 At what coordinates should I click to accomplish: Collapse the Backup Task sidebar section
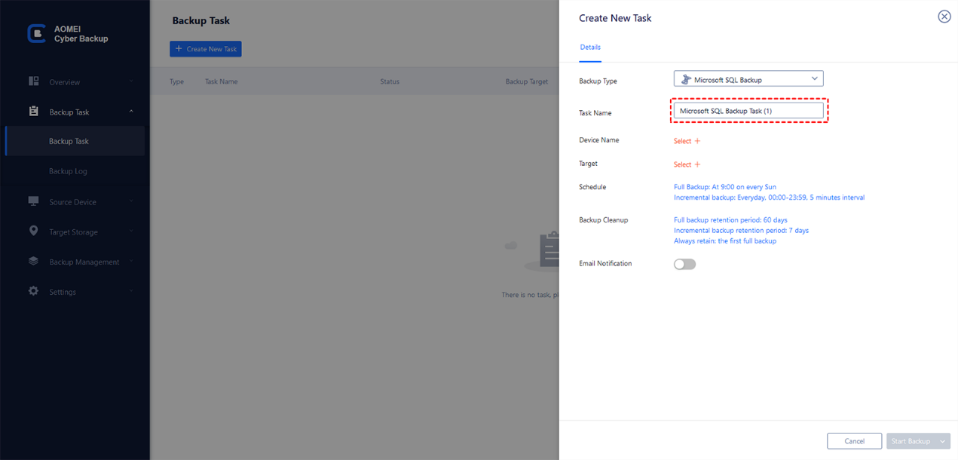[131, 112]
